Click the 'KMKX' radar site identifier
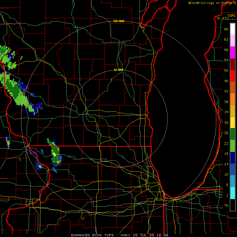 pyautogui.click(x=126, y=235)
